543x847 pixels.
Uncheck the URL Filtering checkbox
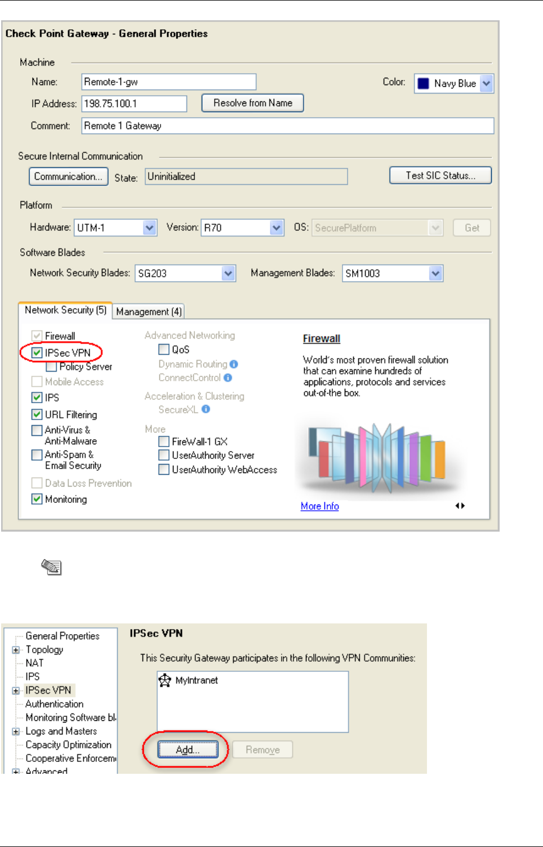pos(37,414)
